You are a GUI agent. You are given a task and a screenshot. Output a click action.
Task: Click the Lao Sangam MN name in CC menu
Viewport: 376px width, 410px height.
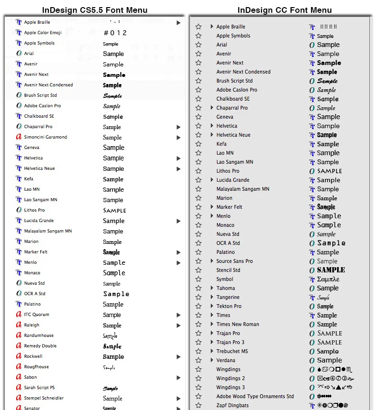[235, 162]
